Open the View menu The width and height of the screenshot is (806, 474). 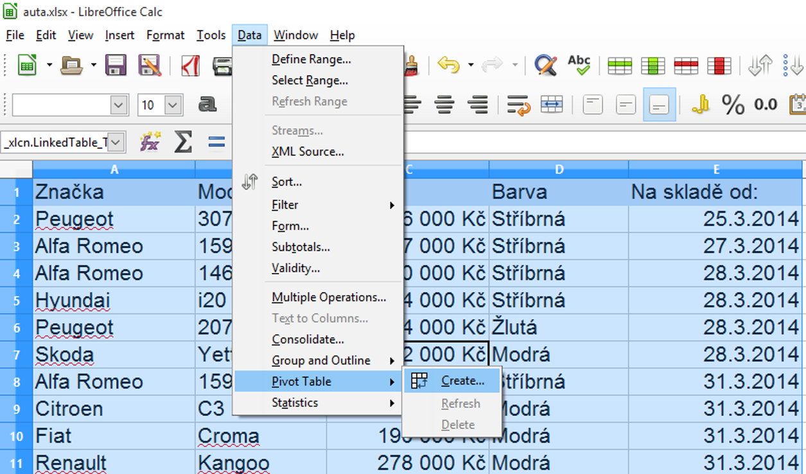coord(80,35)
